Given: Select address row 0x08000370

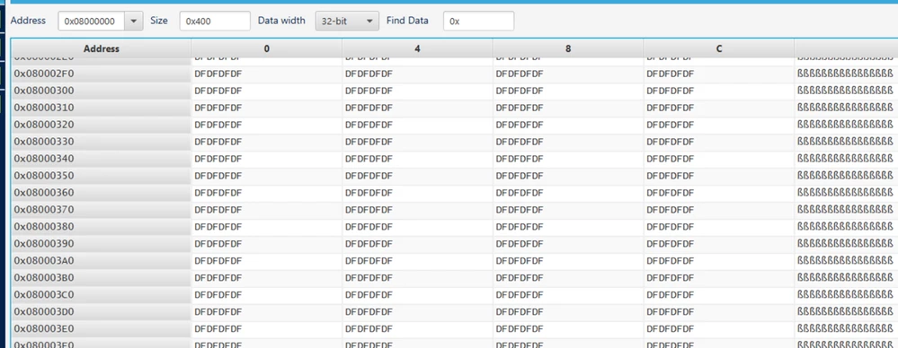Looking at the screenshot, I should [x=102, y=210].
